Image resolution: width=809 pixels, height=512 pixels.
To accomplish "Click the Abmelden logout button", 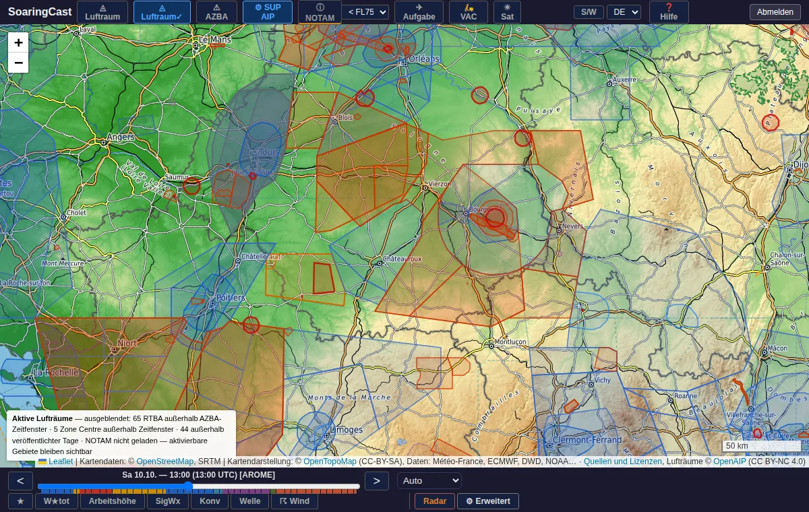I will (775, 12).
